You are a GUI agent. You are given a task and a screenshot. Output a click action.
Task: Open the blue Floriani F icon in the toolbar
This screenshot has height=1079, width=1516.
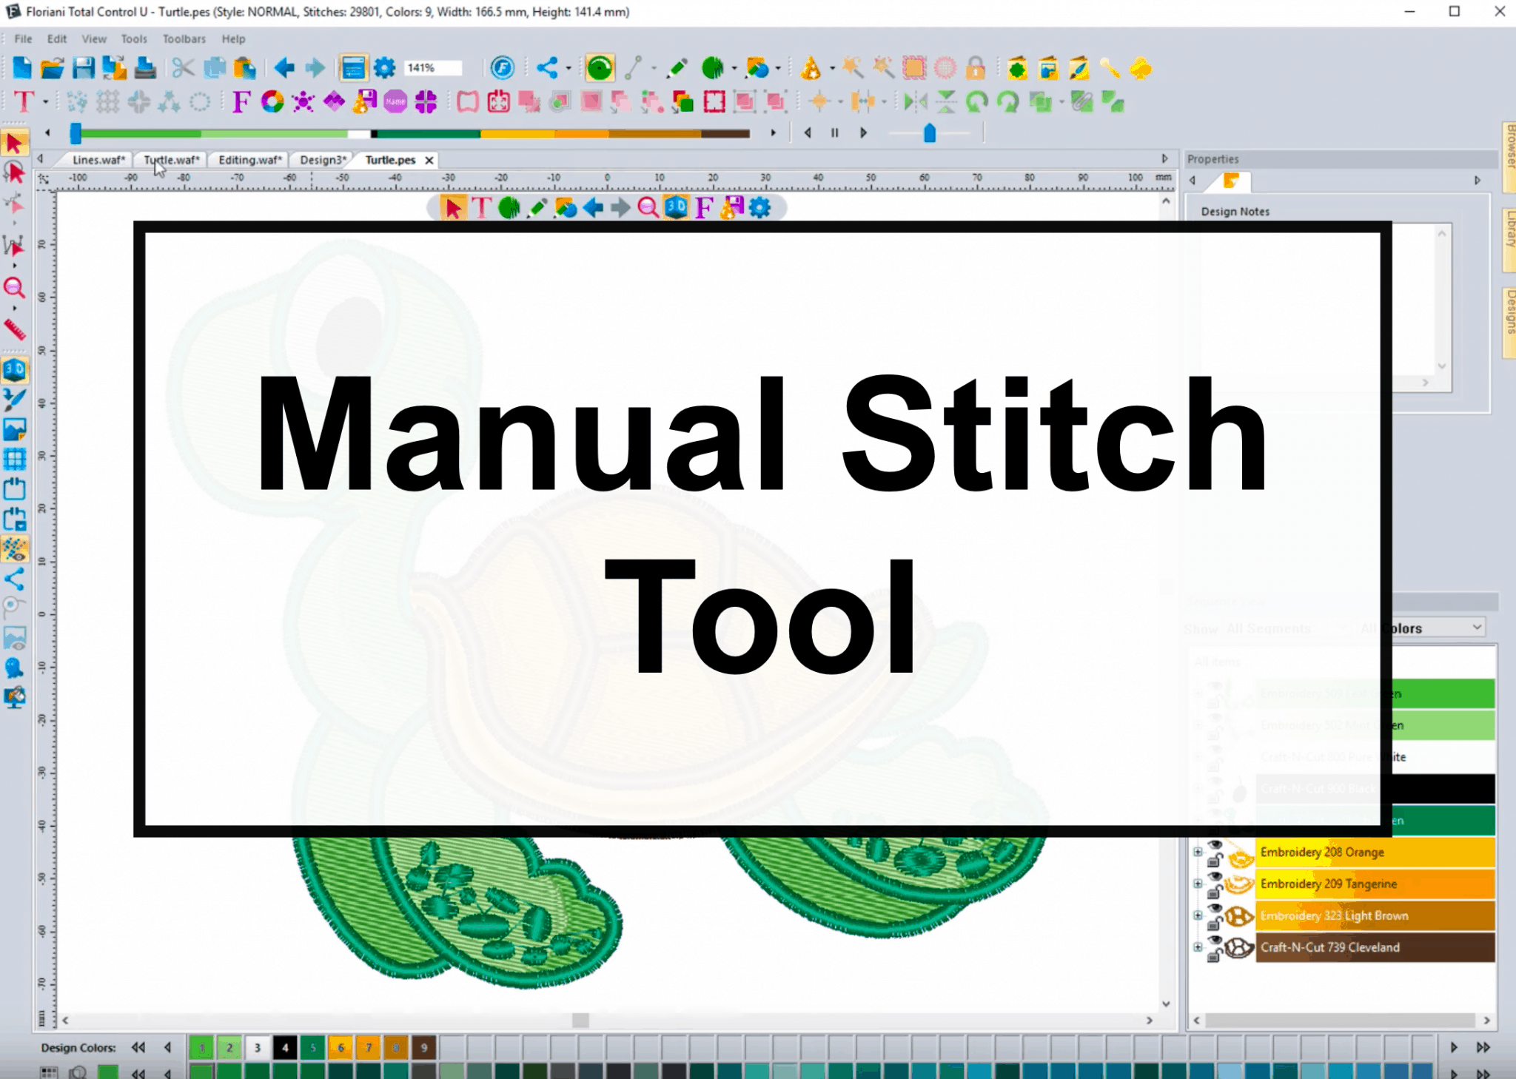(503, 67)
